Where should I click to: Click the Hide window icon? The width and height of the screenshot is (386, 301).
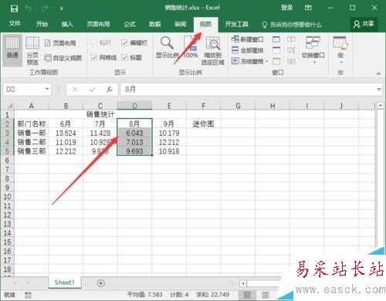(x=276, y=50)
